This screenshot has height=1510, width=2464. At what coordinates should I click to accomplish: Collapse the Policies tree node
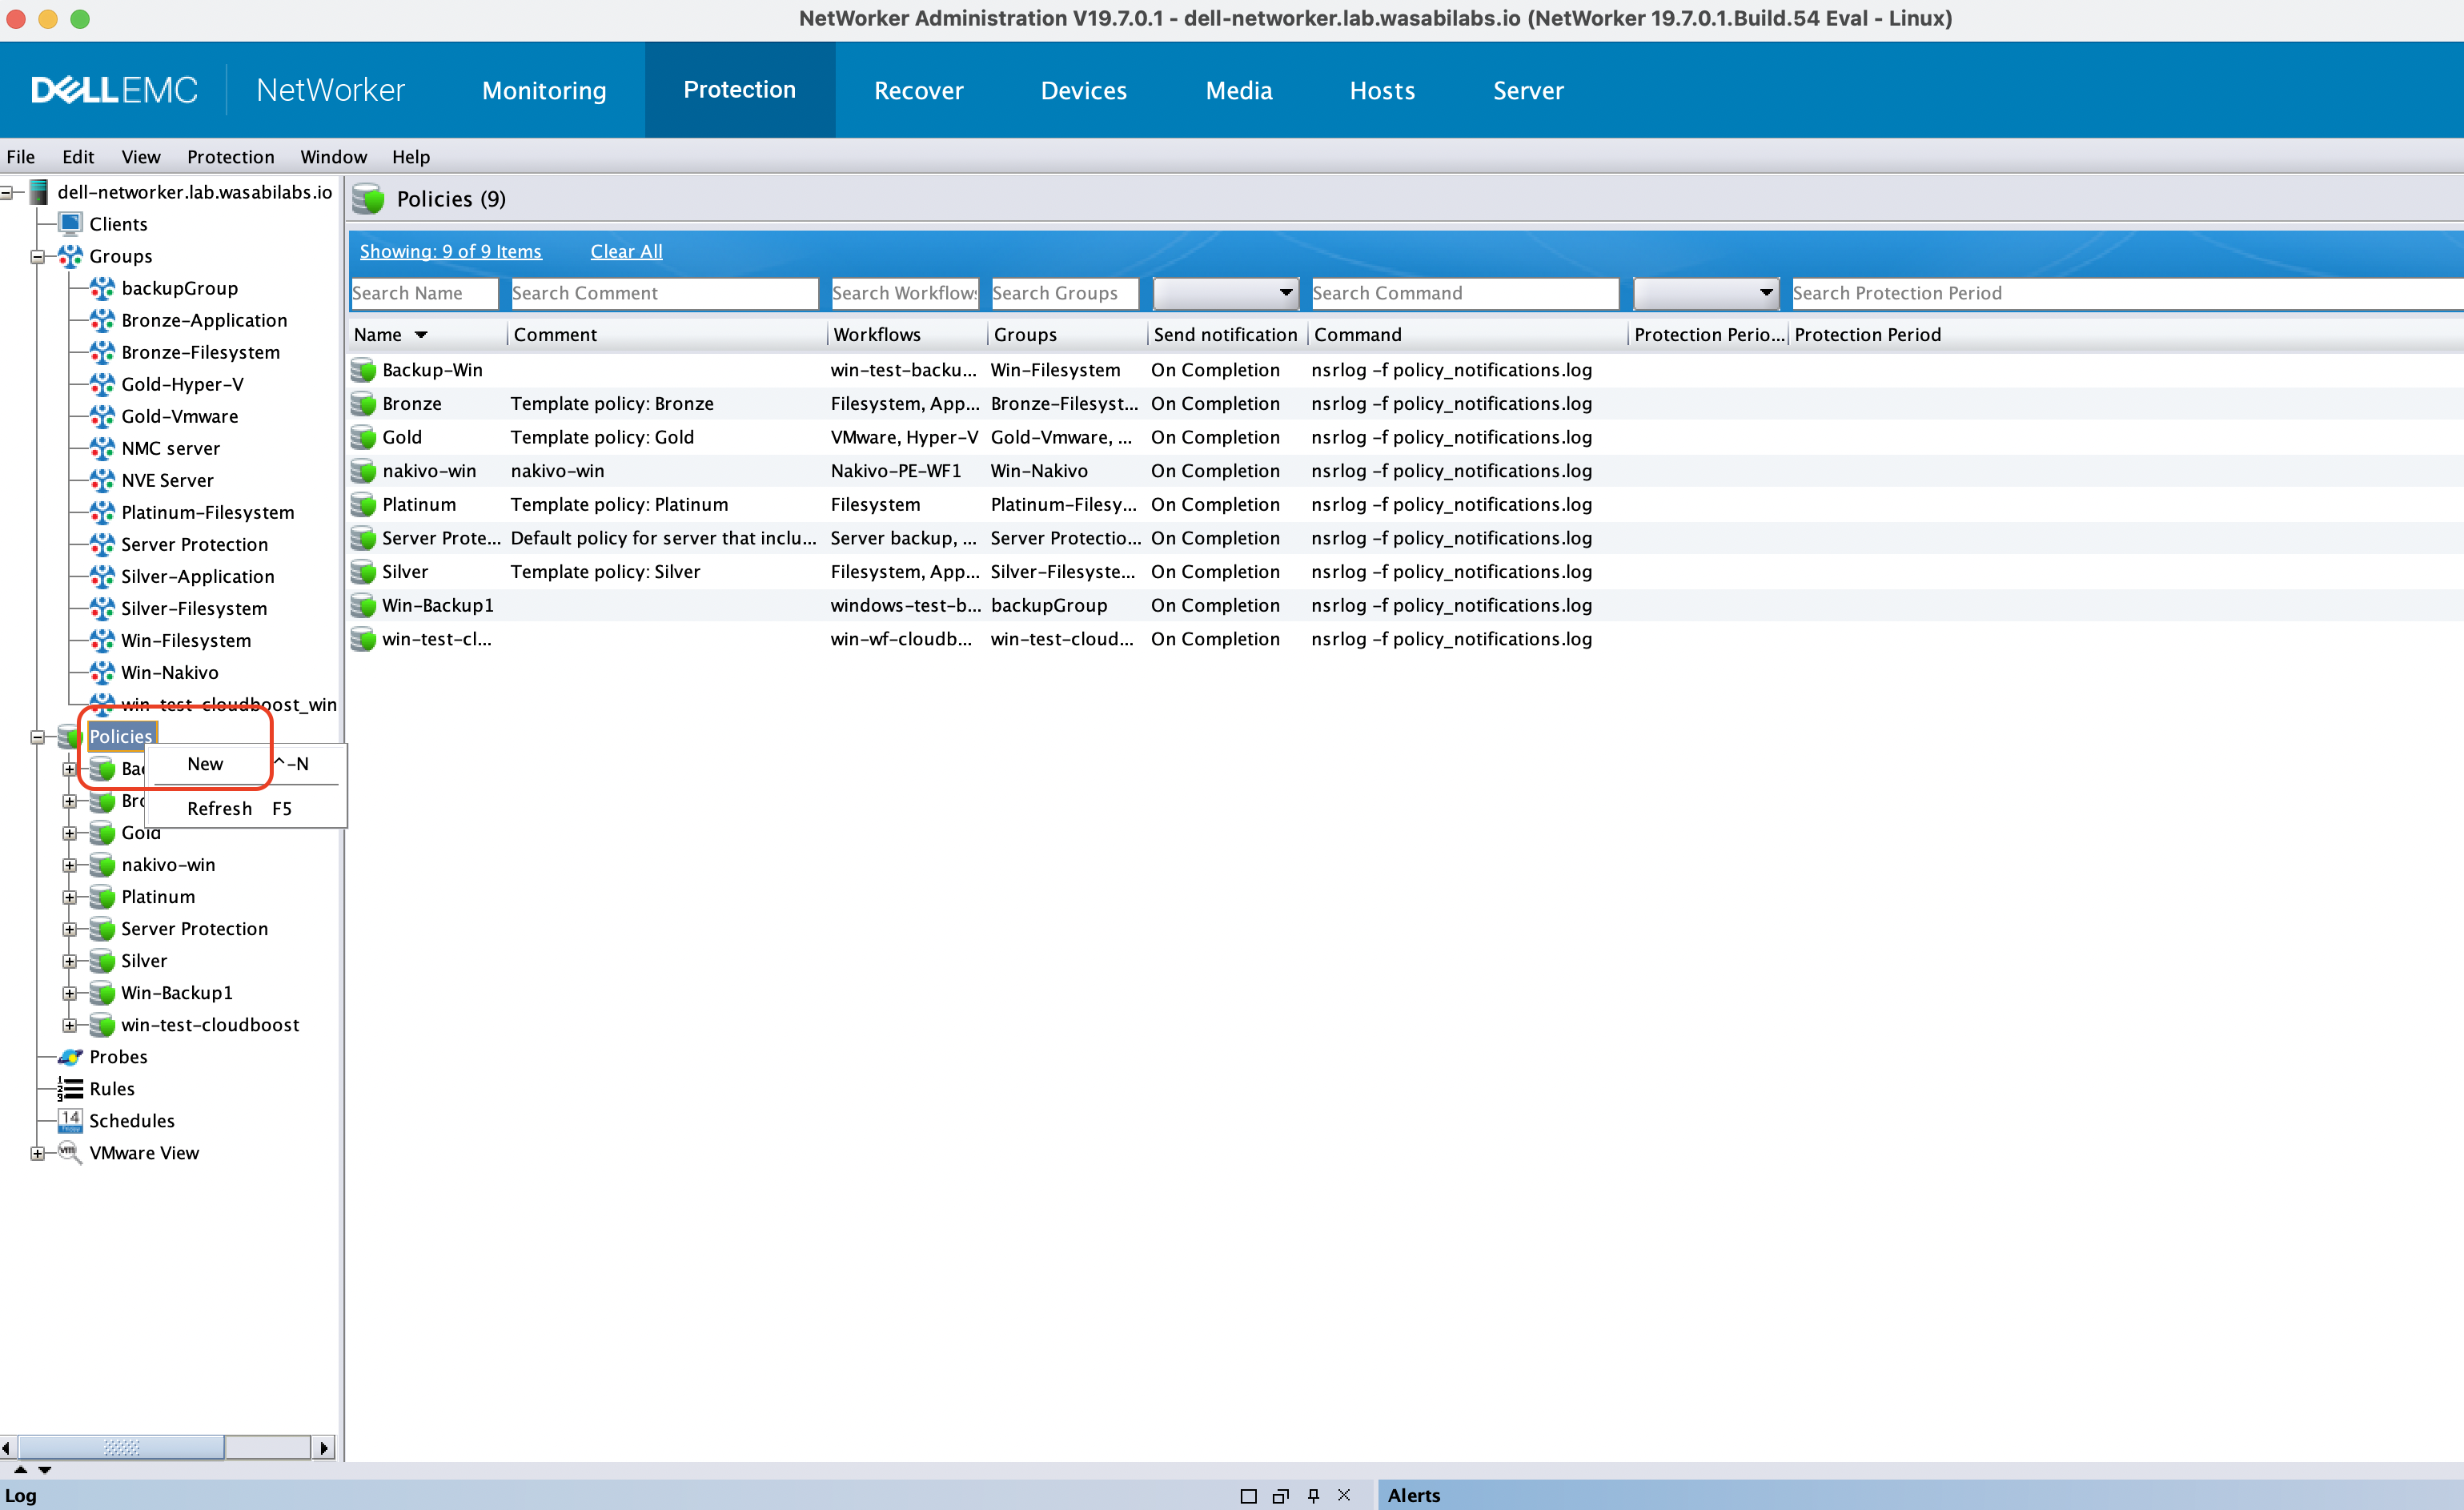click(38, 738)
